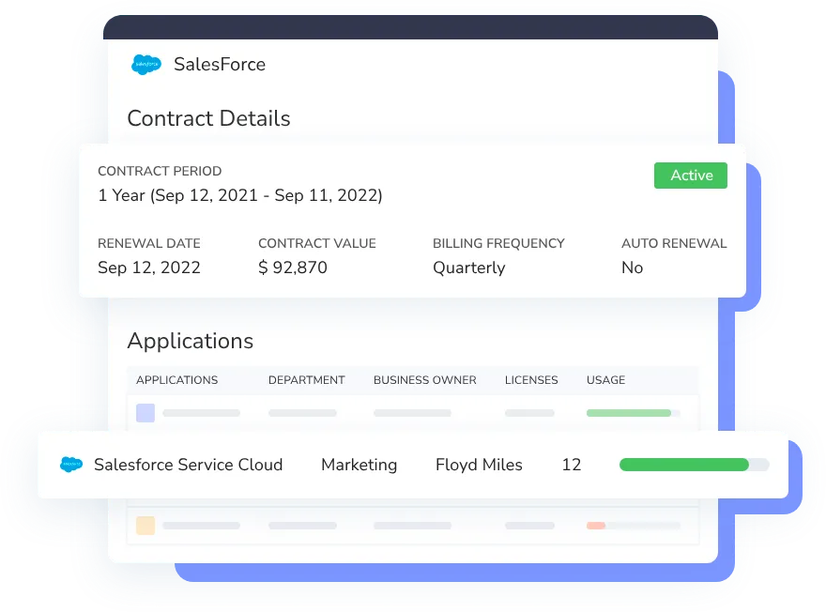Sort by the DEPARTMENT column header

(x=307, y=380)
